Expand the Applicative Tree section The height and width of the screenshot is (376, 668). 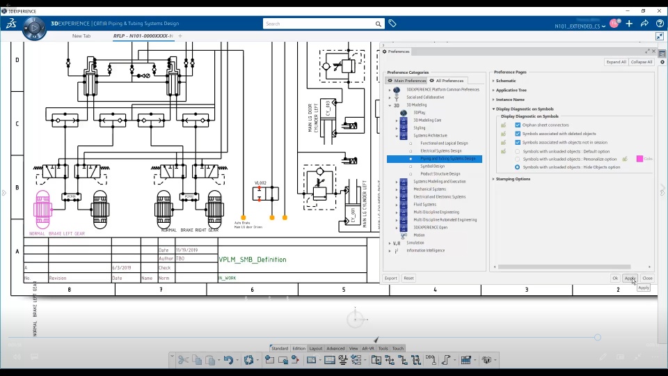[x=494, y=90]
